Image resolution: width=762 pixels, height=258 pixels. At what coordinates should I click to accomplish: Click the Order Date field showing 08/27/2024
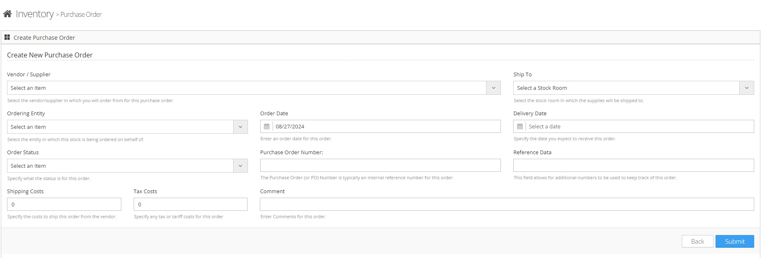[x=386, y=126]
